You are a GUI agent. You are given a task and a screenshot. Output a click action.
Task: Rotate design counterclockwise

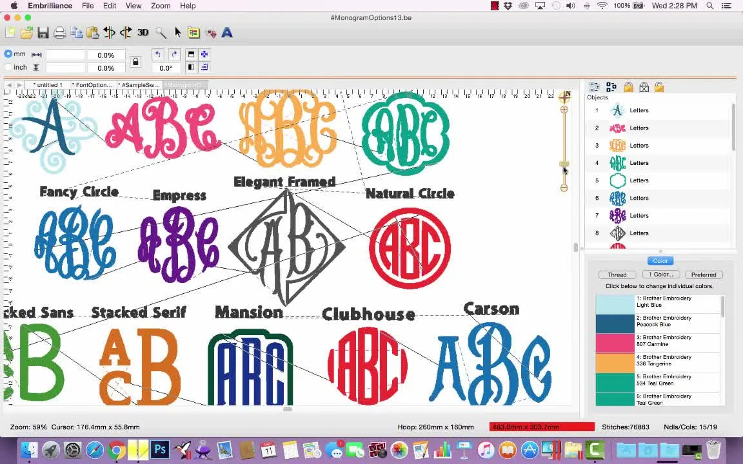[158, 54]
